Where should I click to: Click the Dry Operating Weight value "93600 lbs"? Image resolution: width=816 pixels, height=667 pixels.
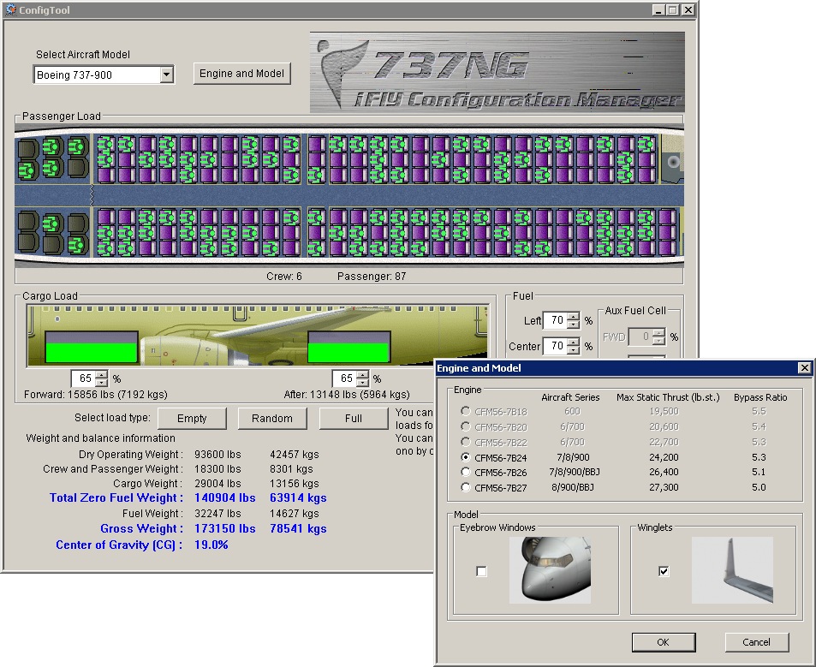tap(217, 454)
